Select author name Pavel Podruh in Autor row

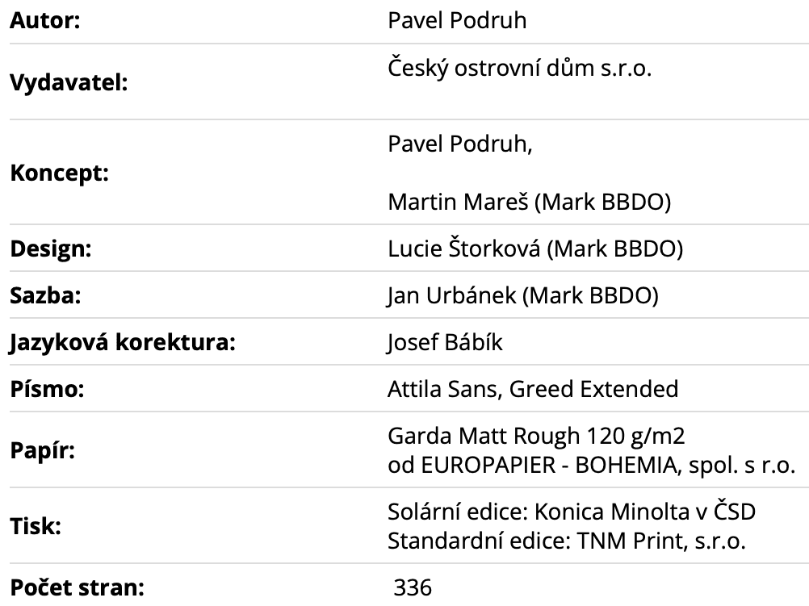pyautogui.click(x=457, y=20)
